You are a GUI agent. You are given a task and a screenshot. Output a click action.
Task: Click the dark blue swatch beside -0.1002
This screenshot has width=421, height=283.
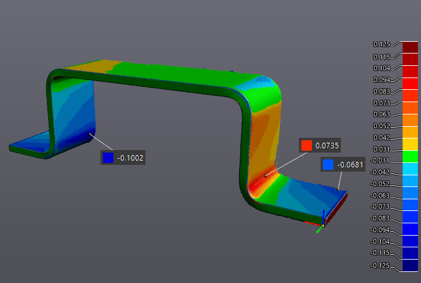click(x=108, y=158)
